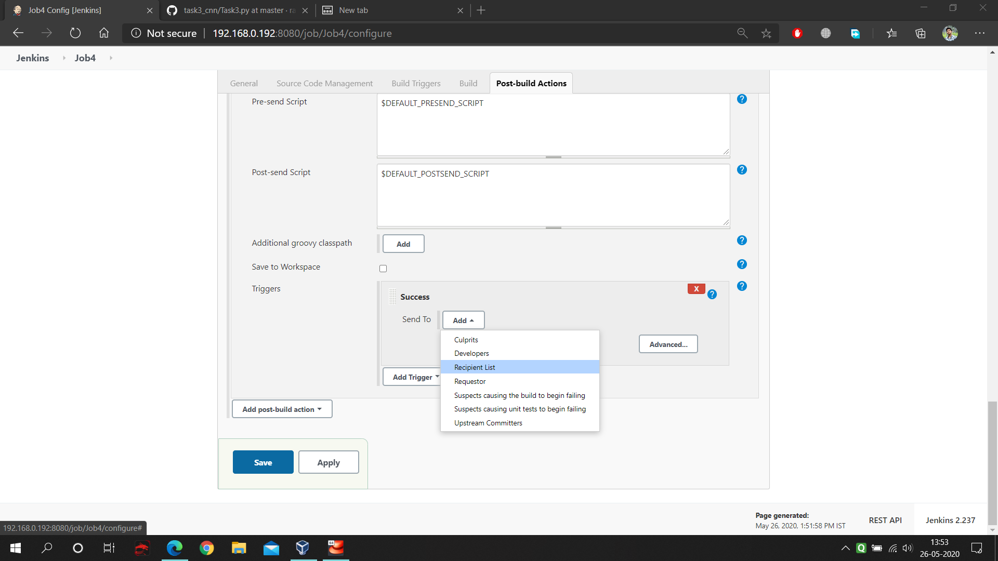Expand Add post-build action dropdown
The width and height of the screenshot is (998, 561).
coord(282,409)
